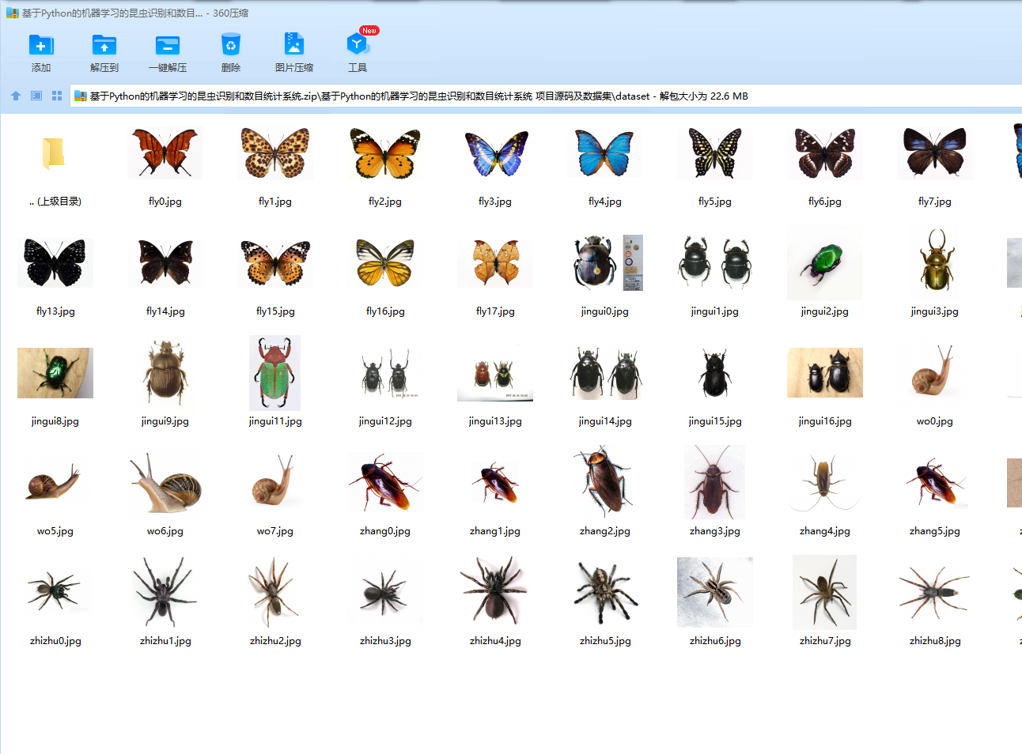Select the zhizhu3.jpg spider thumbnail

pyautogui.click(x=385, y=592)
